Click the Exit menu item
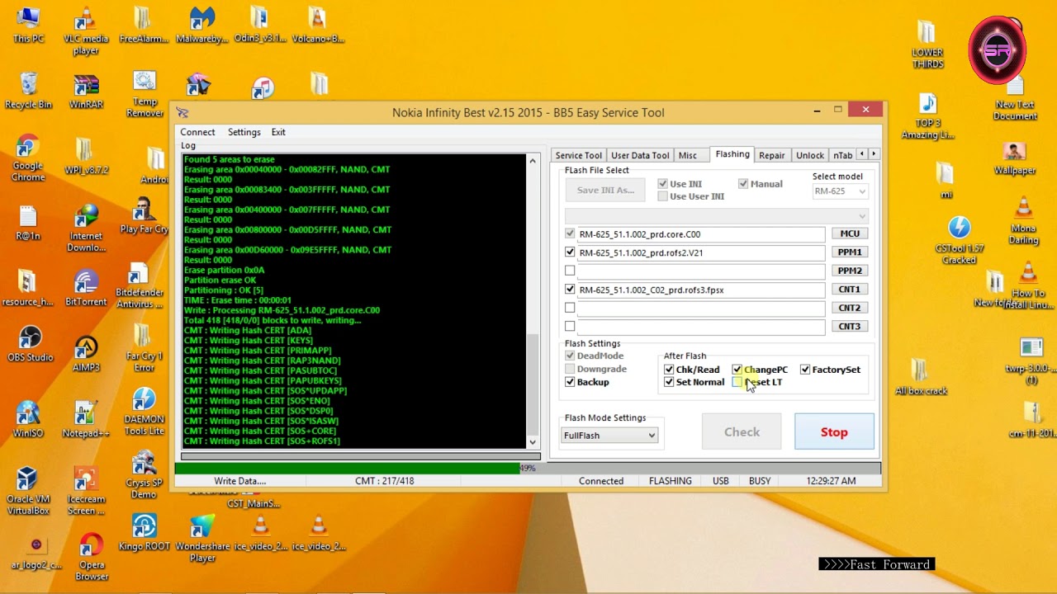1057x594 pixels. 278,132
